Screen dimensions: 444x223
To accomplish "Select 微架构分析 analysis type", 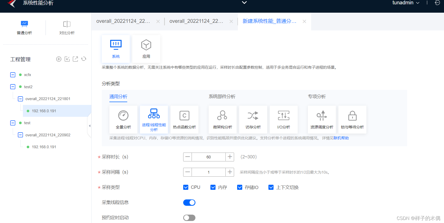I will (x=223, y=120).
